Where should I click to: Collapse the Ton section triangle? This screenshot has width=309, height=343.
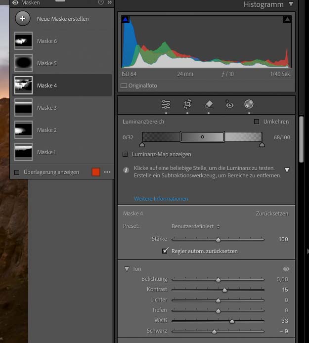[127, 269]
